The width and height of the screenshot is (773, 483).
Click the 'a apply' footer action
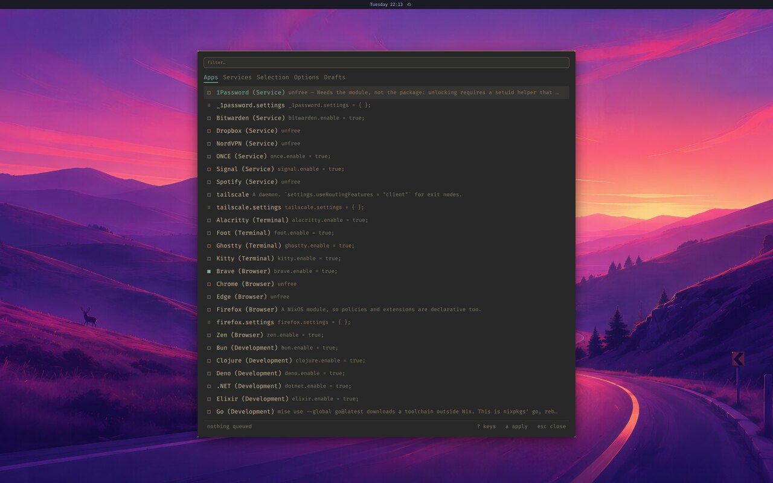pyautogui.click(x=516, y=426)
